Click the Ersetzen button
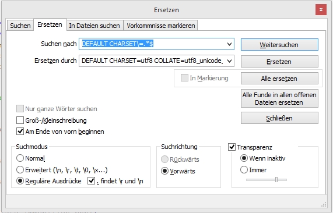333x213 pixels. (x=279, y=62)
